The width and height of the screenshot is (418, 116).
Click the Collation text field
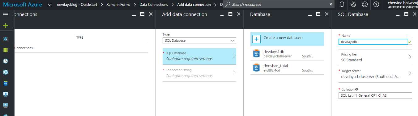coord(375,96)
